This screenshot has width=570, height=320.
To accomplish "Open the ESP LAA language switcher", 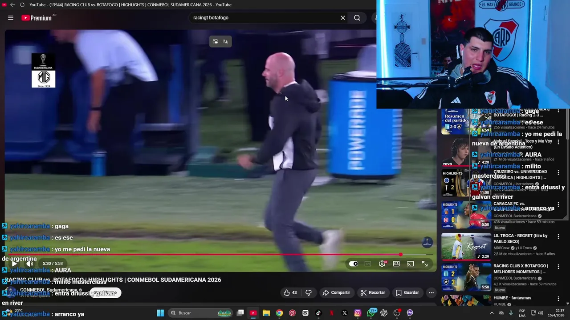I will click(x=522, y=313).
